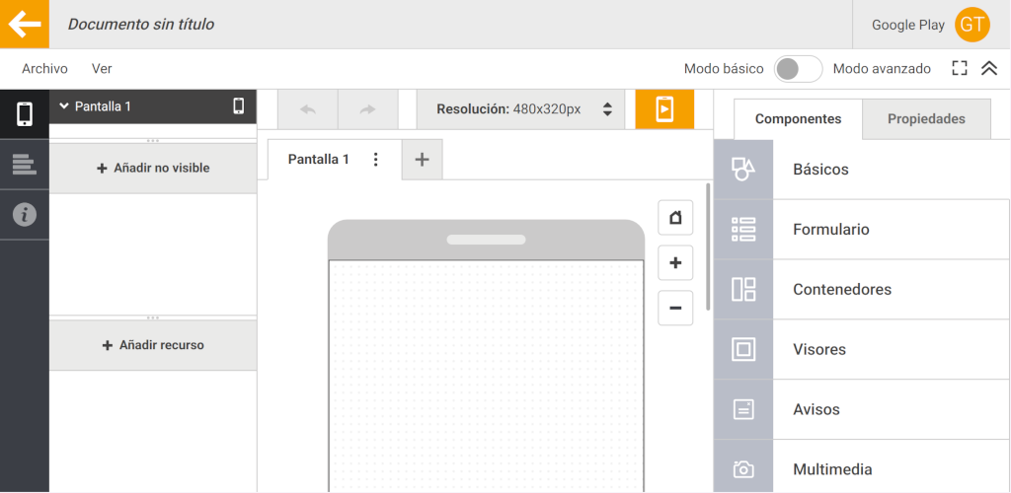Click the orange back arrow button
Viewport: 1011px width, 493px height.
(25, 24)
